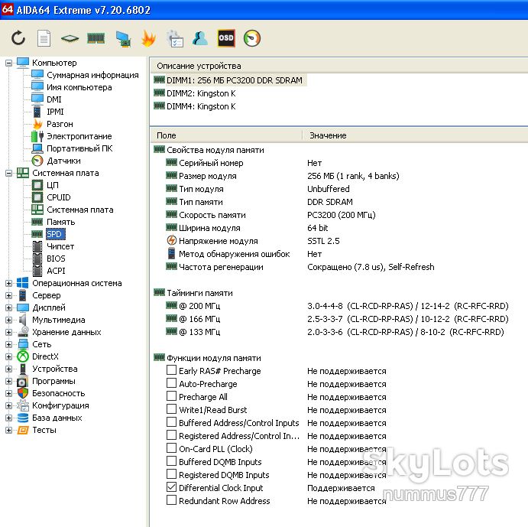Select Датчики in the tree
Viewport: 528px width, 527px height.
pyautogui.click(x=63, y=161)
